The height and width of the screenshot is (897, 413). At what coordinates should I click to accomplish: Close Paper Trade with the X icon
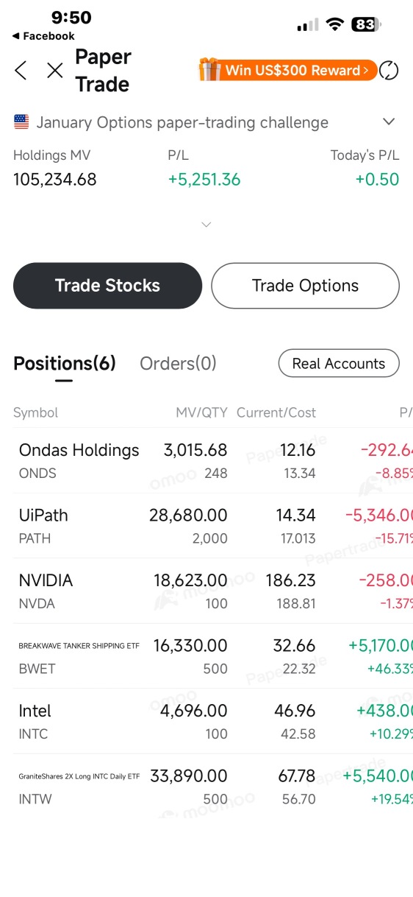tap(55, 70)
